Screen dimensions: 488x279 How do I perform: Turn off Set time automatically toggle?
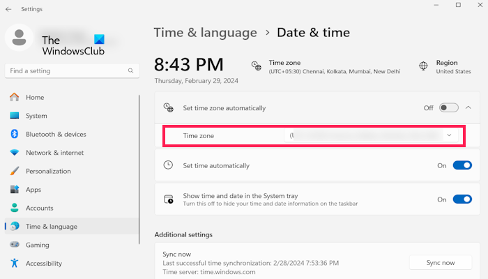point(462,165)
